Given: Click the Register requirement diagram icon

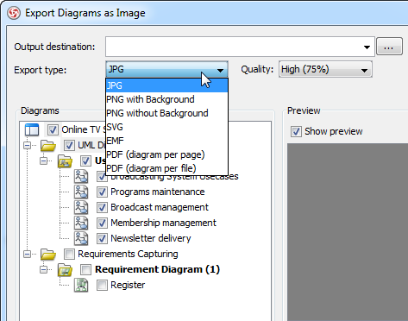Looking at the screenshot, I should (x=81, y=285).
